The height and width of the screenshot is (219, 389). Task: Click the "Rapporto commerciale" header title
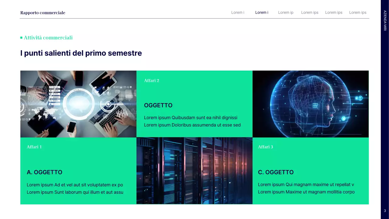43,12
